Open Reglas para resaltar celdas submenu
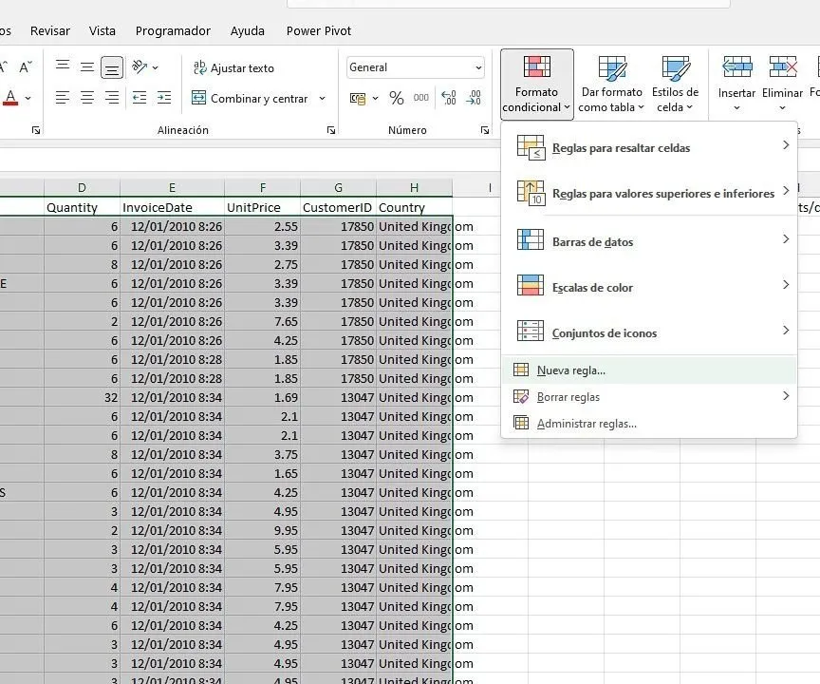 pos(649,147)
